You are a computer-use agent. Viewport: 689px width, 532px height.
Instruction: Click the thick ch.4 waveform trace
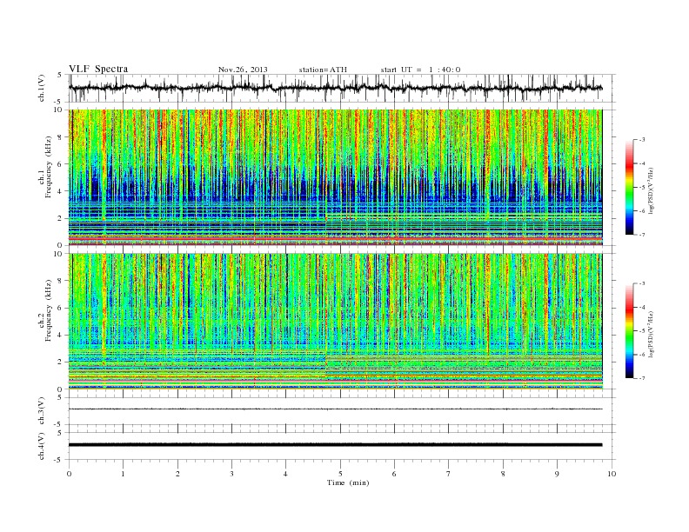(x=335, y=445)
